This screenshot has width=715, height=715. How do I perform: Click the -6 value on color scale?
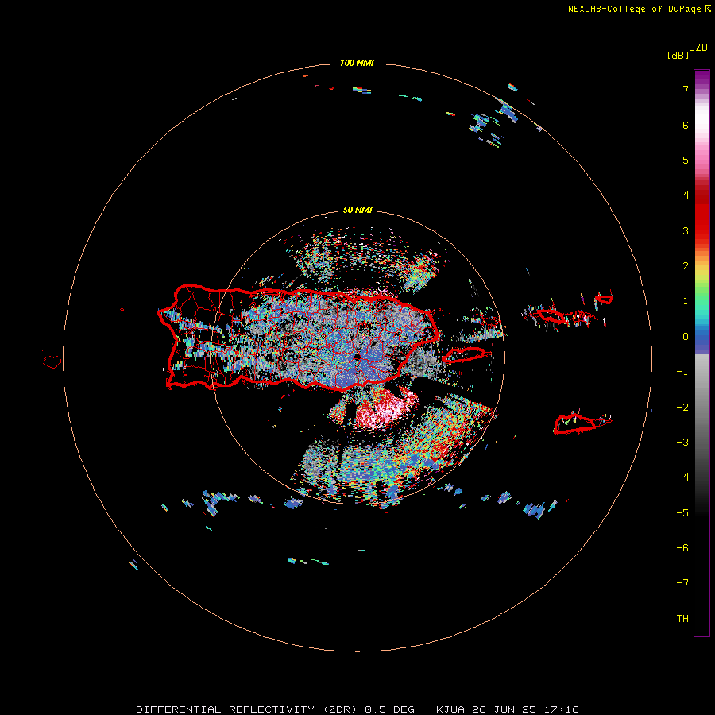click(x=682, y=548)
